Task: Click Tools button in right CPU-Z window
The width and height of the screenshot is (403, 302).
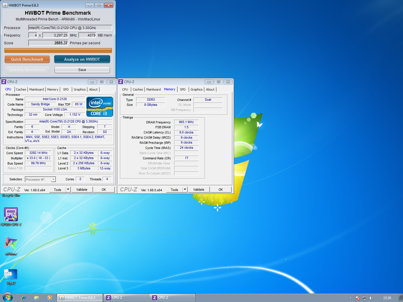Action: (x=174, y=190)
